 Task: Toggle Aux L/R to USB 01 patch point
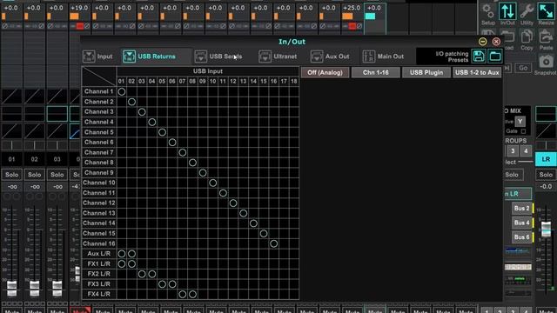122,254
